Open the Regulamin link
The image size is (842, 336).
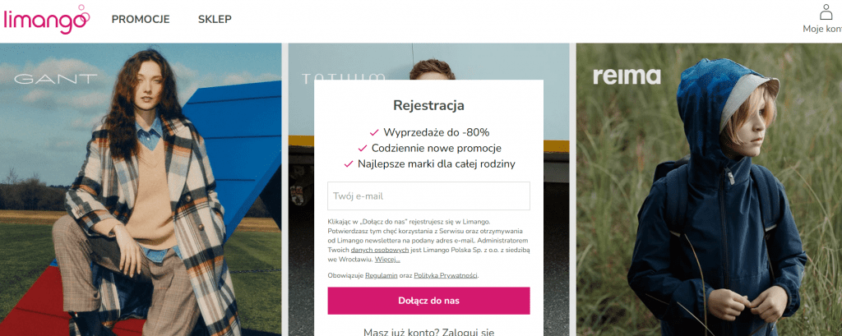(x=382, y=275)
